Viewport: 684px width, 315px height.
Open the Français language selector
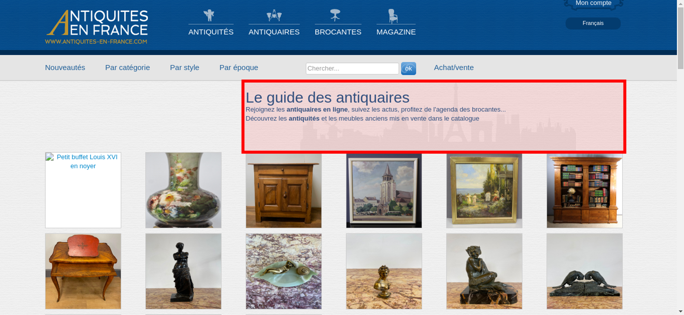click(593, 23)
